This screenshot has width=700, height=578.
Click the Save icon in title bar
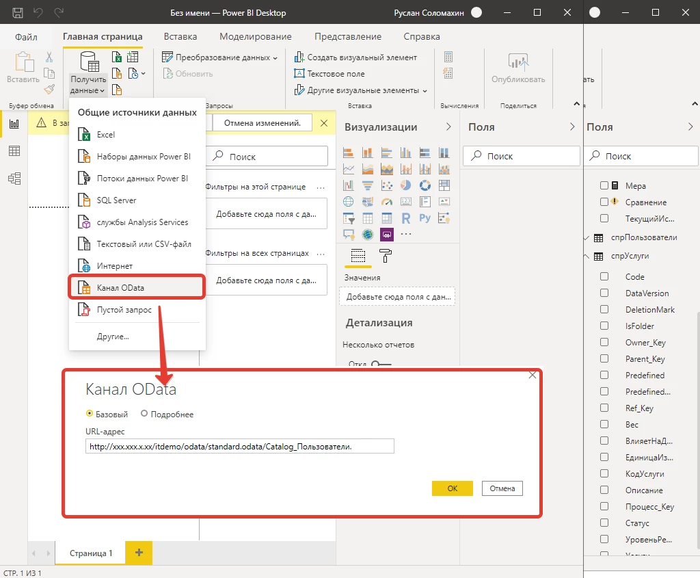point(18,12)
